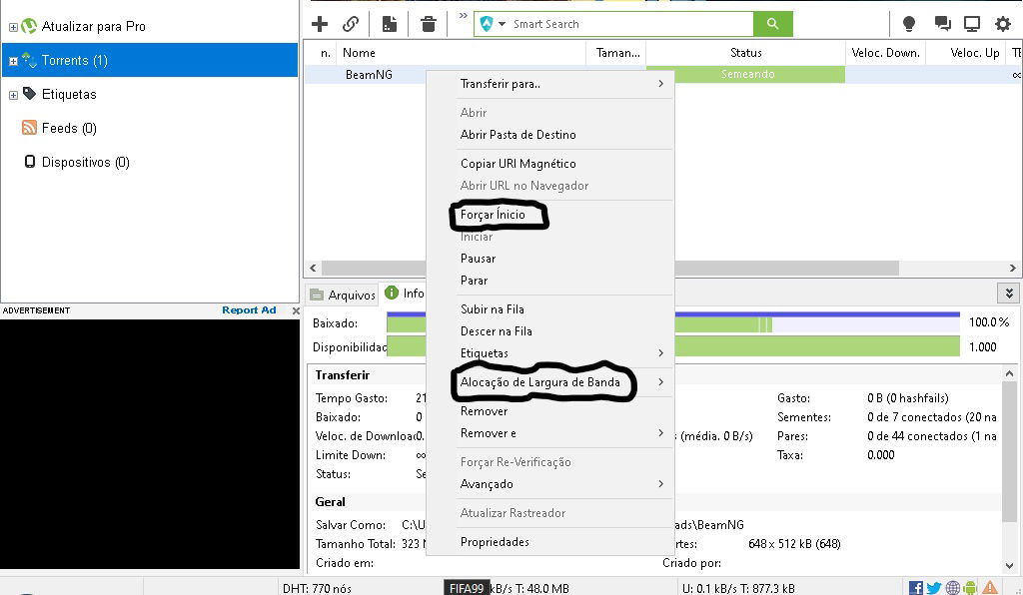This screenshot has width=1023, height=595.
Task: Click up arrow of info pane scrollbar
Action: click(1009, 373)
